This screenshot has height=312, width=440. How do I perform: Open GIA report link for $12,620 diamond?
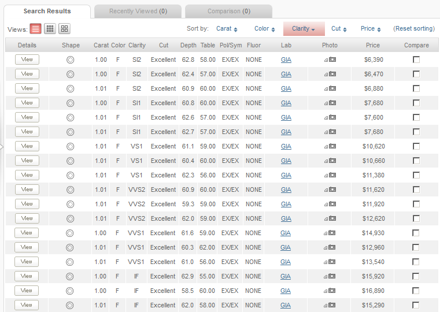(286, 218)
